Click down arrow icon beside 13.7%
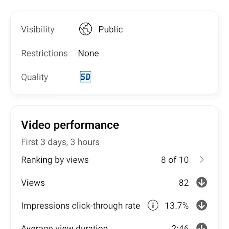This screenshot has height=229, width=229. tap(202, 205)
